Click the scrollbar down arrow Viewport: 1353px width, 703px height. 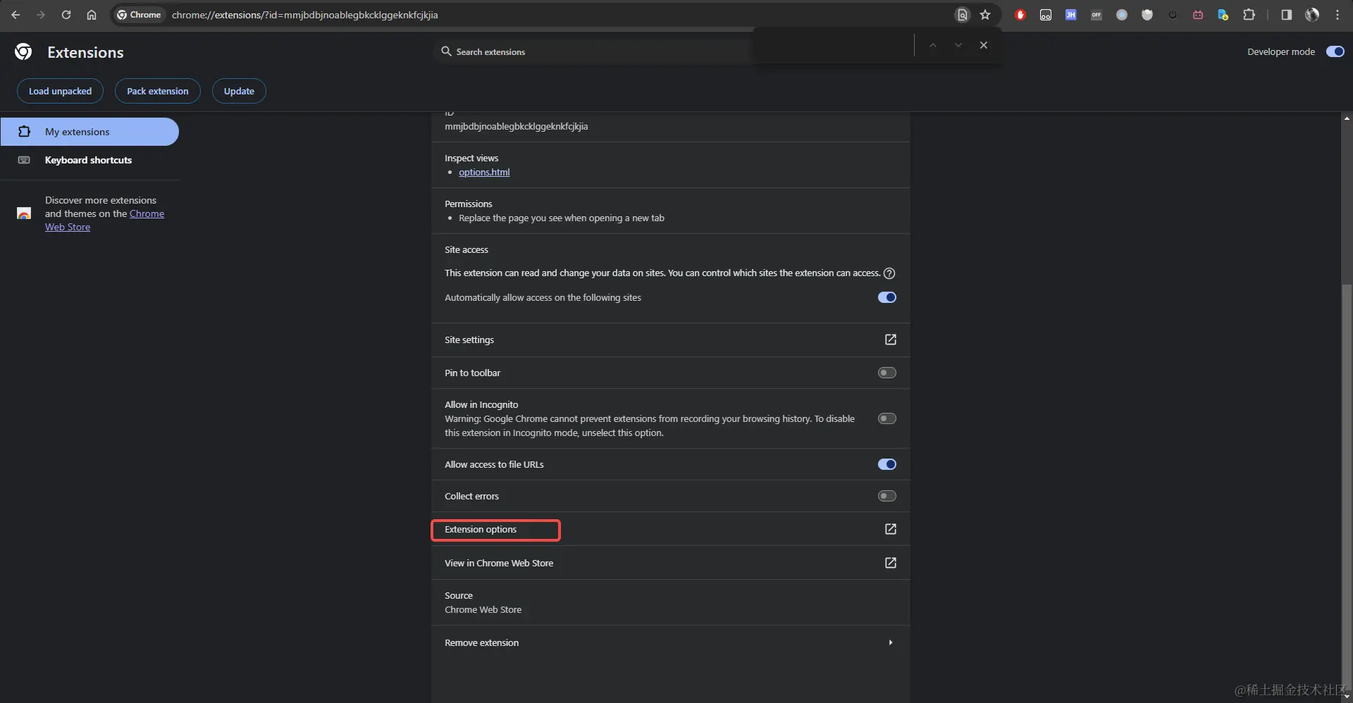click(1347, 697)
